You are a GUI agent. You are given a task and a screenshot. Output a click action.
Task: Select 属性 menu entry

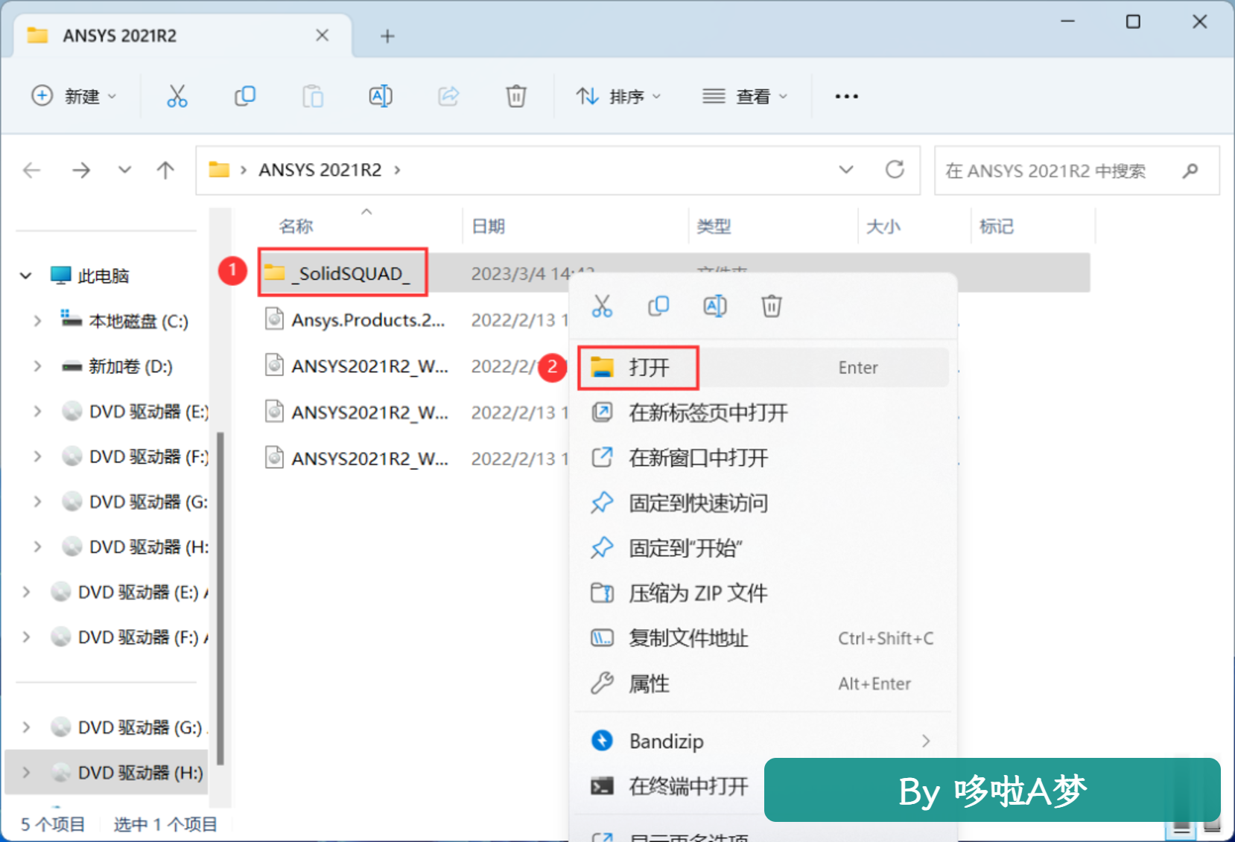[x=763, y=683]
